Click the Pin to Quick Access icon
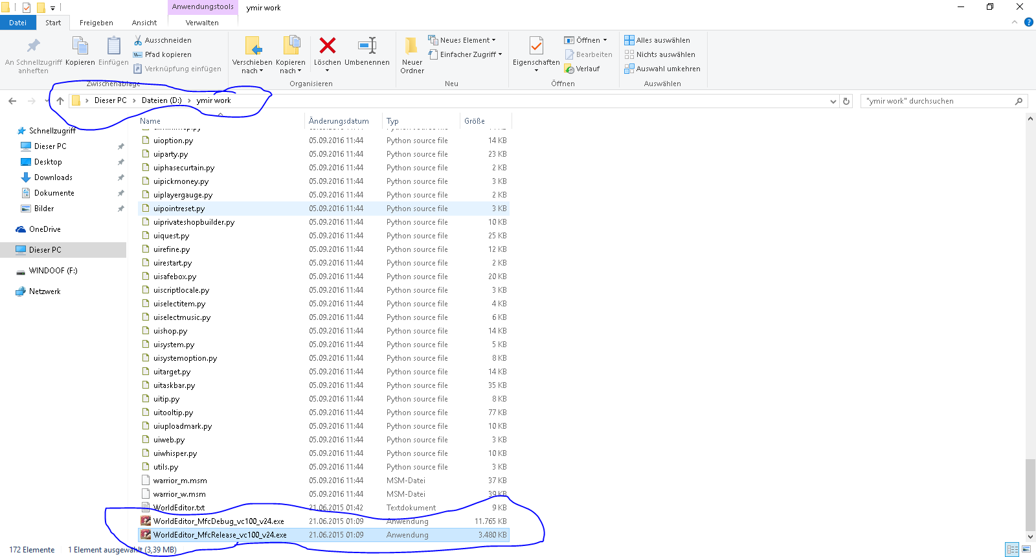Viewport: 1036px width, 557px height. pyautogui.click(x=34, y=45)
